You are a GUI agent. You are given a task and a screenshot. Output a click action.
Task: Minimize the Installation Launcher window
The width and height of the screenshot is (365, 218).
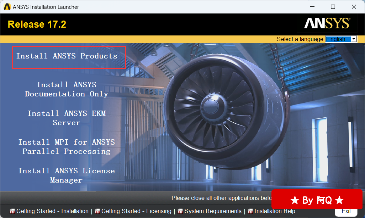pos(312,7)
